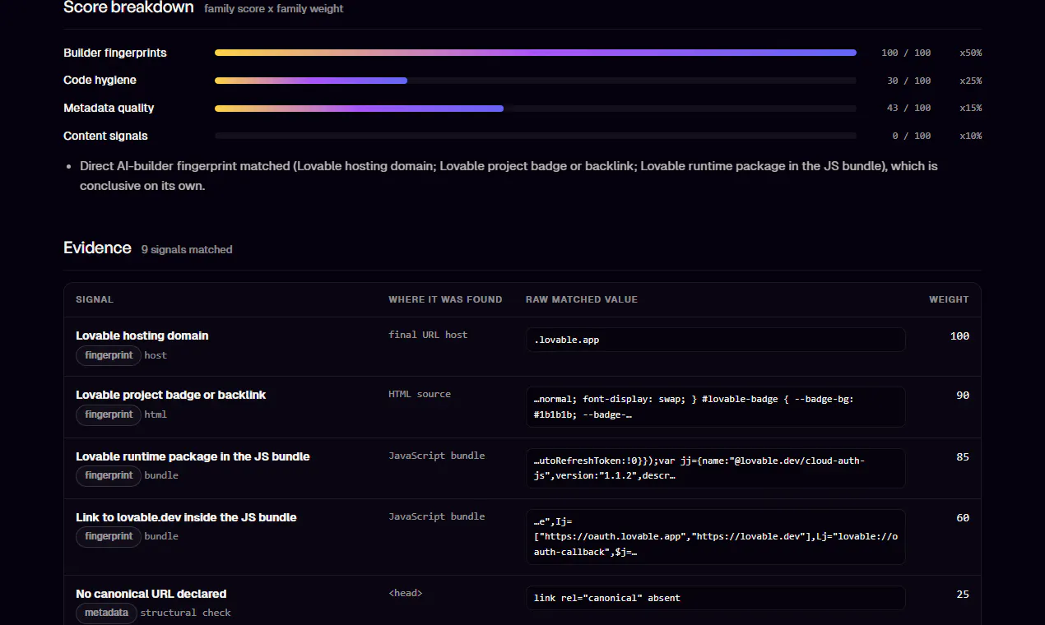Click "No canonical URL declared" signal name
The width and height of the screenshot is (1045, 625).
(151, 594)
